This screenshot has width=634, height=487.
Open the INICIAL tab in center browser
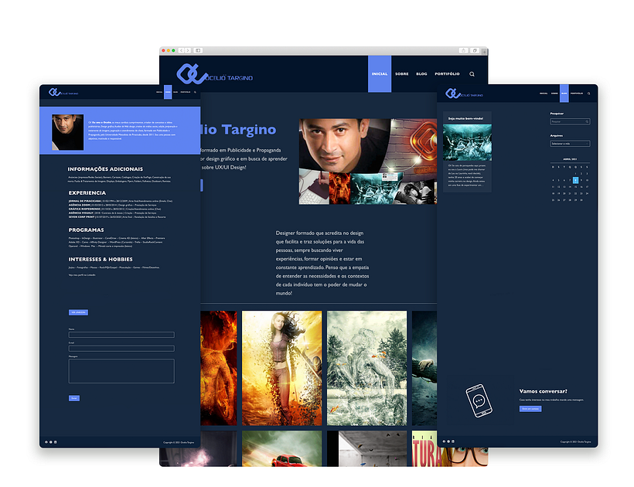[x=380, y=74]
